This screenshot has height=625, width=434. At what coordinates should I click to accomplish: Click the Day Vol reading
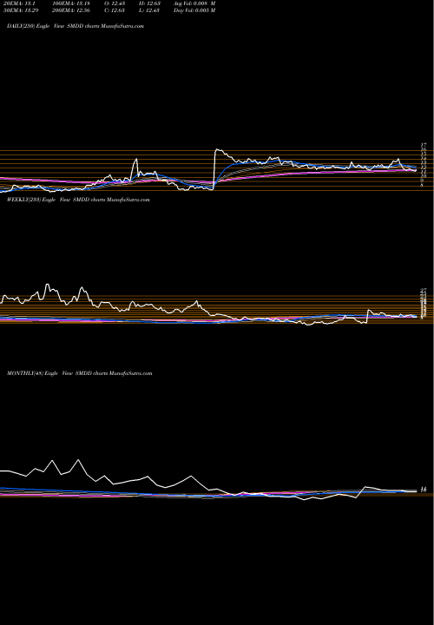(x=194, y=10)
